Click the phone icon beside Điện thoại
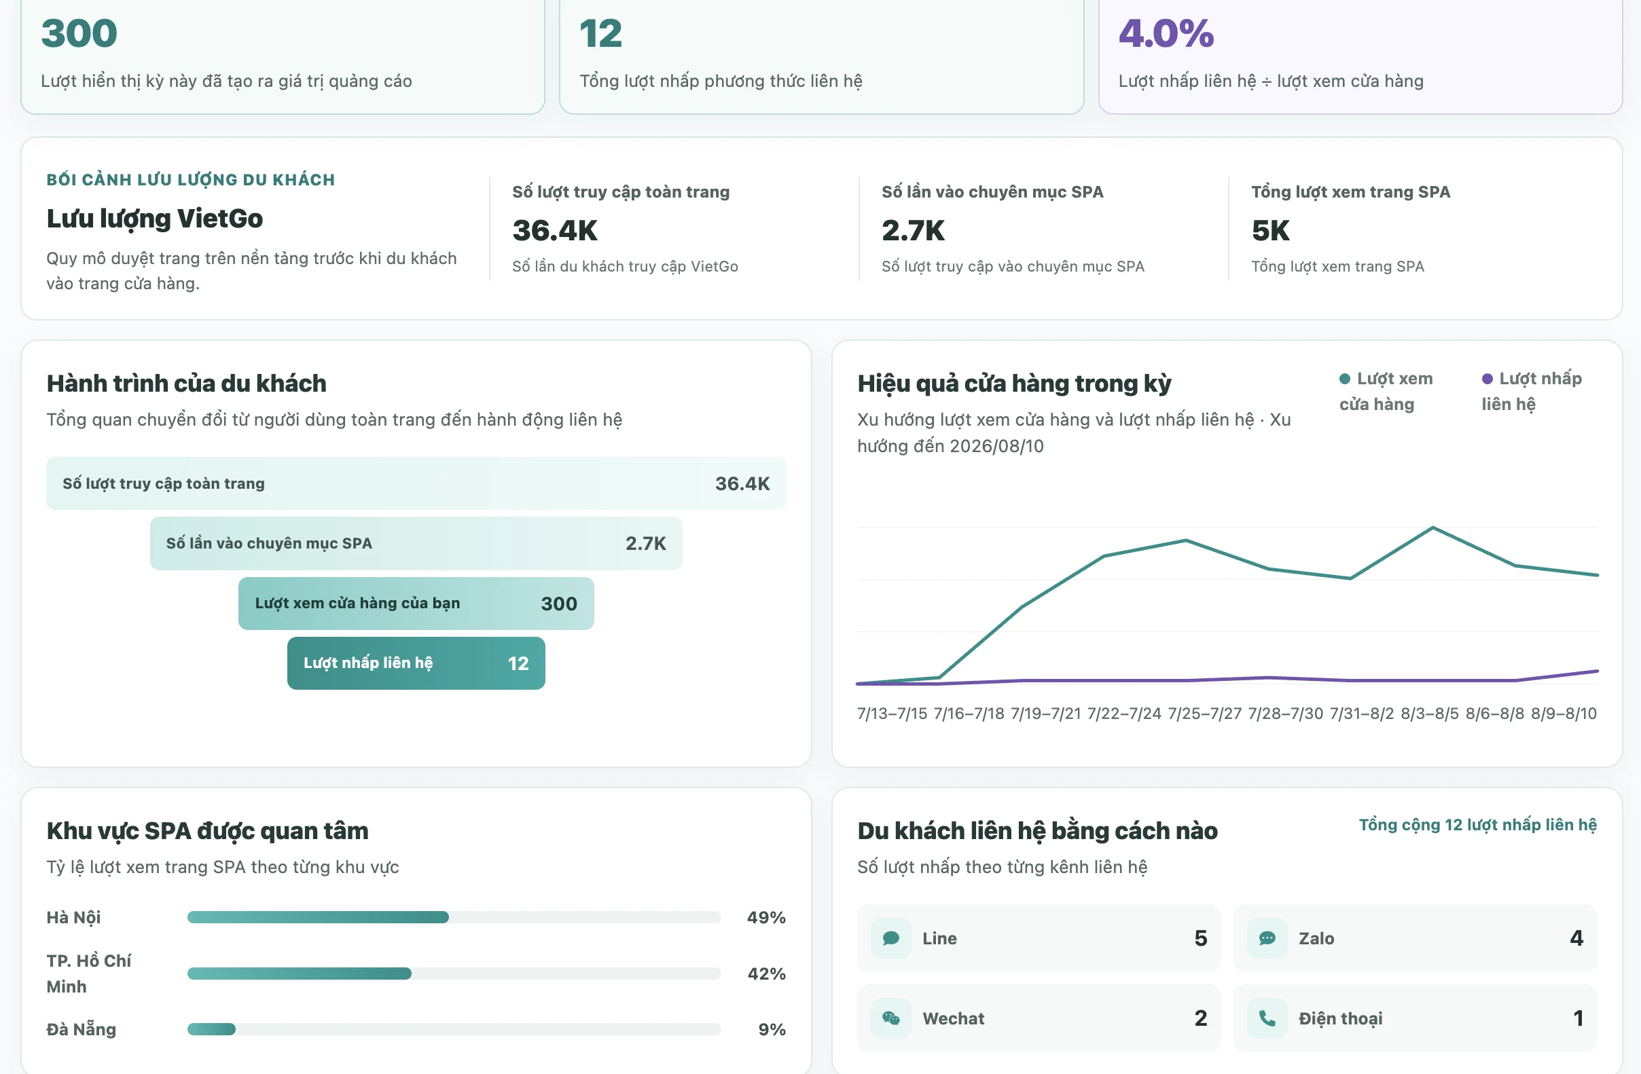Viewport: 1641px width, 1074px height. click(x=1267, y=1018)
